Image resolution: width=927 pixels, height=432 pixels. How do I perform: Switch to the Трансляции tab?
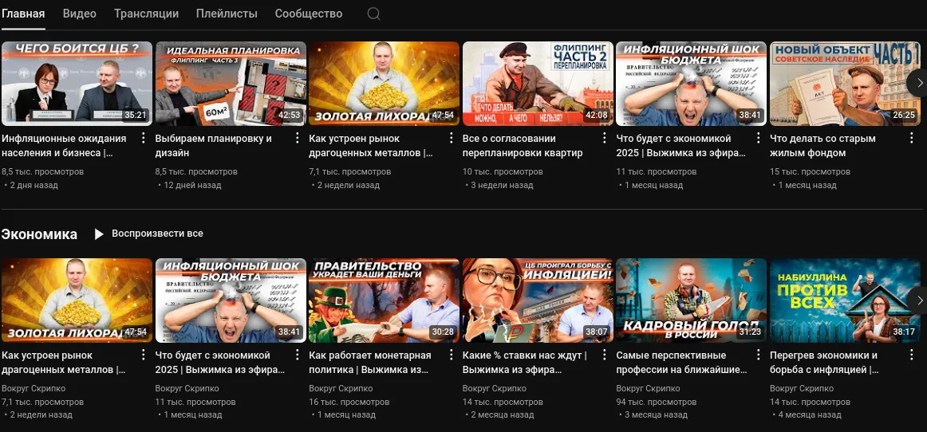point(146,14)
